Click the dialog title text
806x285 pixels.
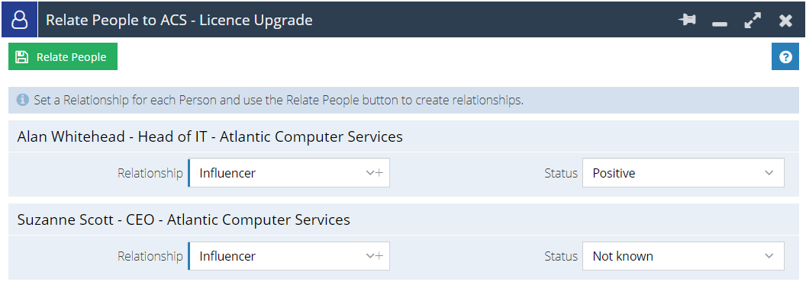point(179,20)
